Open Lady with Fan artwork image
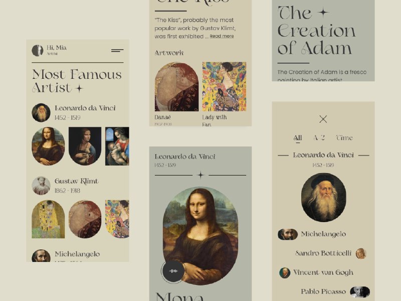 (x=224, y=86)
